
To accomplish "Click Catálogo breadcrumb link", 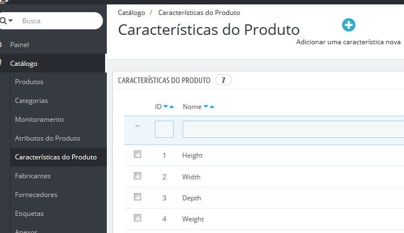I will point(131,13).
